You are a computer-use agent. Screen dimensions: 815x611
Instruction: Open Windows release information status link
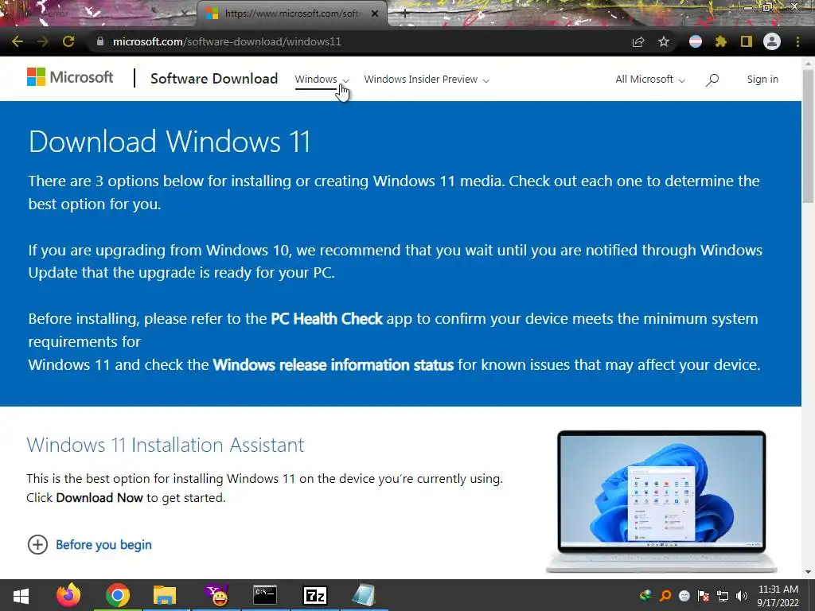click(x=333, y=364)
